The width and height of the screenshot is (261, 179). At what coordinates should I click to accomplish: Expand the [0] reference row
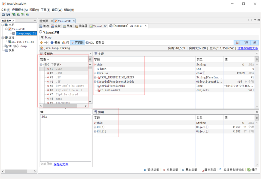95,127
